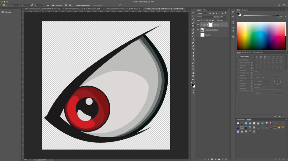Expand the layer Opacity dropdown arrow
The width and height of the screenshot is (288, 161).
(225, 17)
